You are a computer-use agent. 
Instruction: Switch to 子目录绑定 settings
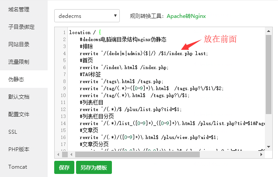(21, 27)
